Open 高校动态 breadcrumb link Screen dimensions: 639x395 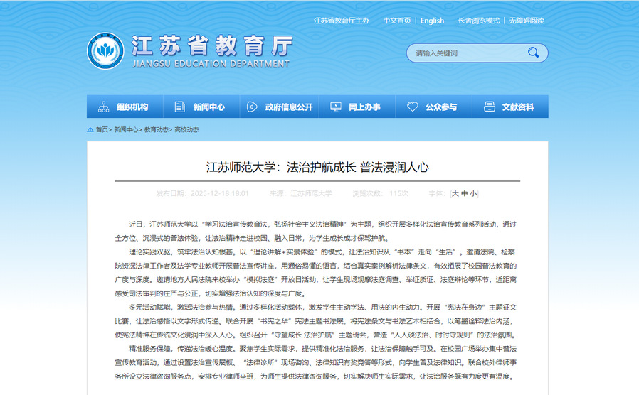tap(186, 130)
